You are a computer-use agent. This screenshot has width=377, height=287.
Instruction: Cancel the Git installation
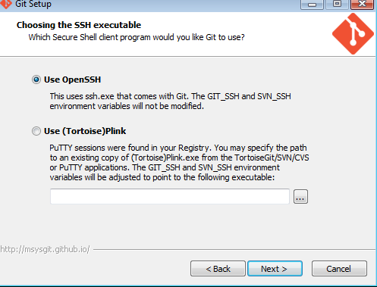click(x=339, y=269)
